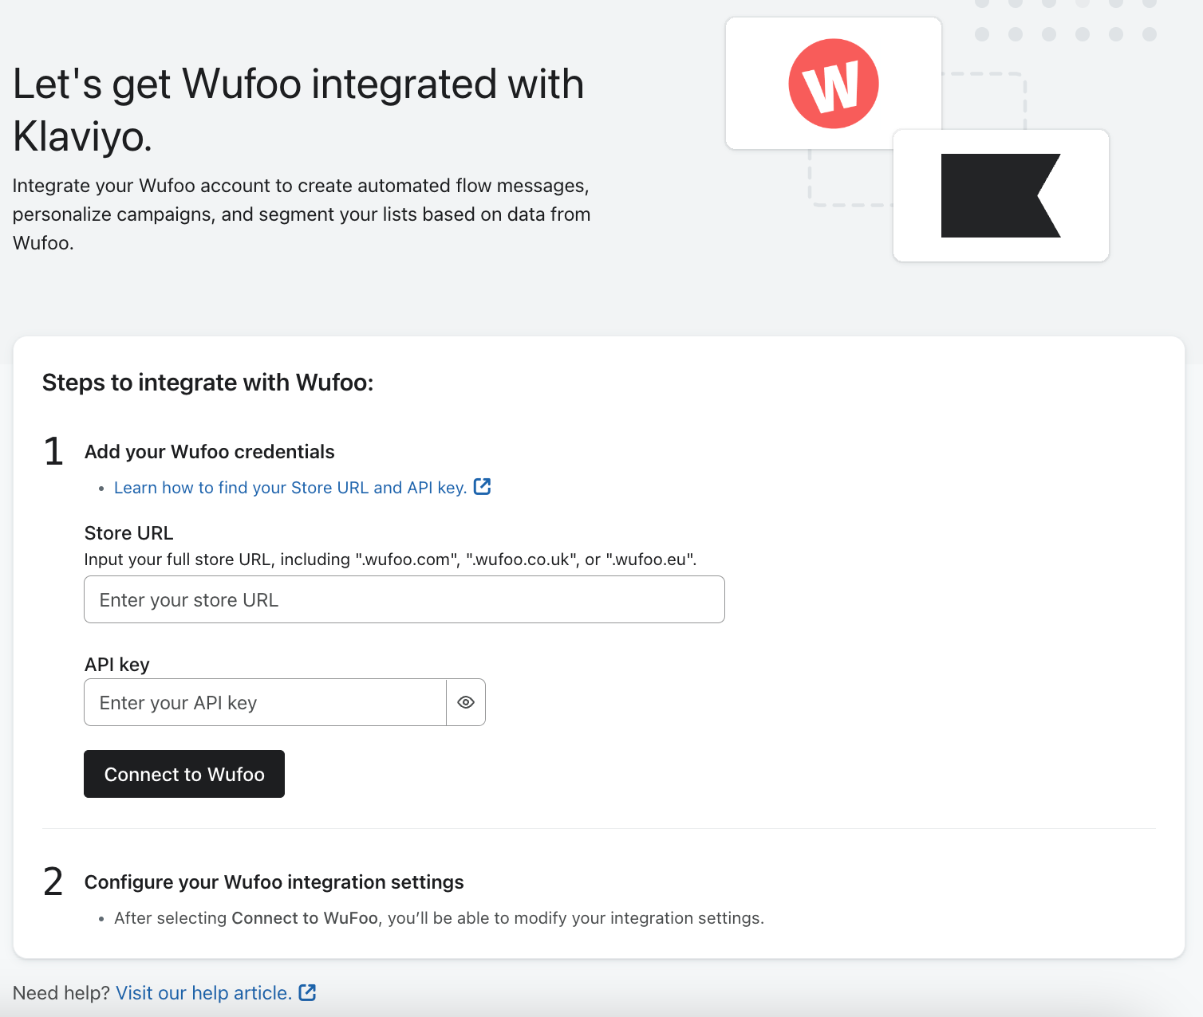Click the Add your Wufoo credentials heading
1203x1017 pixels.
[x=210, y=452]
